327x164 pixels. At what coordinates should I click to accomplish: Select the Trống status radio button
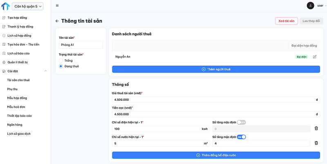tap(61, 60)
